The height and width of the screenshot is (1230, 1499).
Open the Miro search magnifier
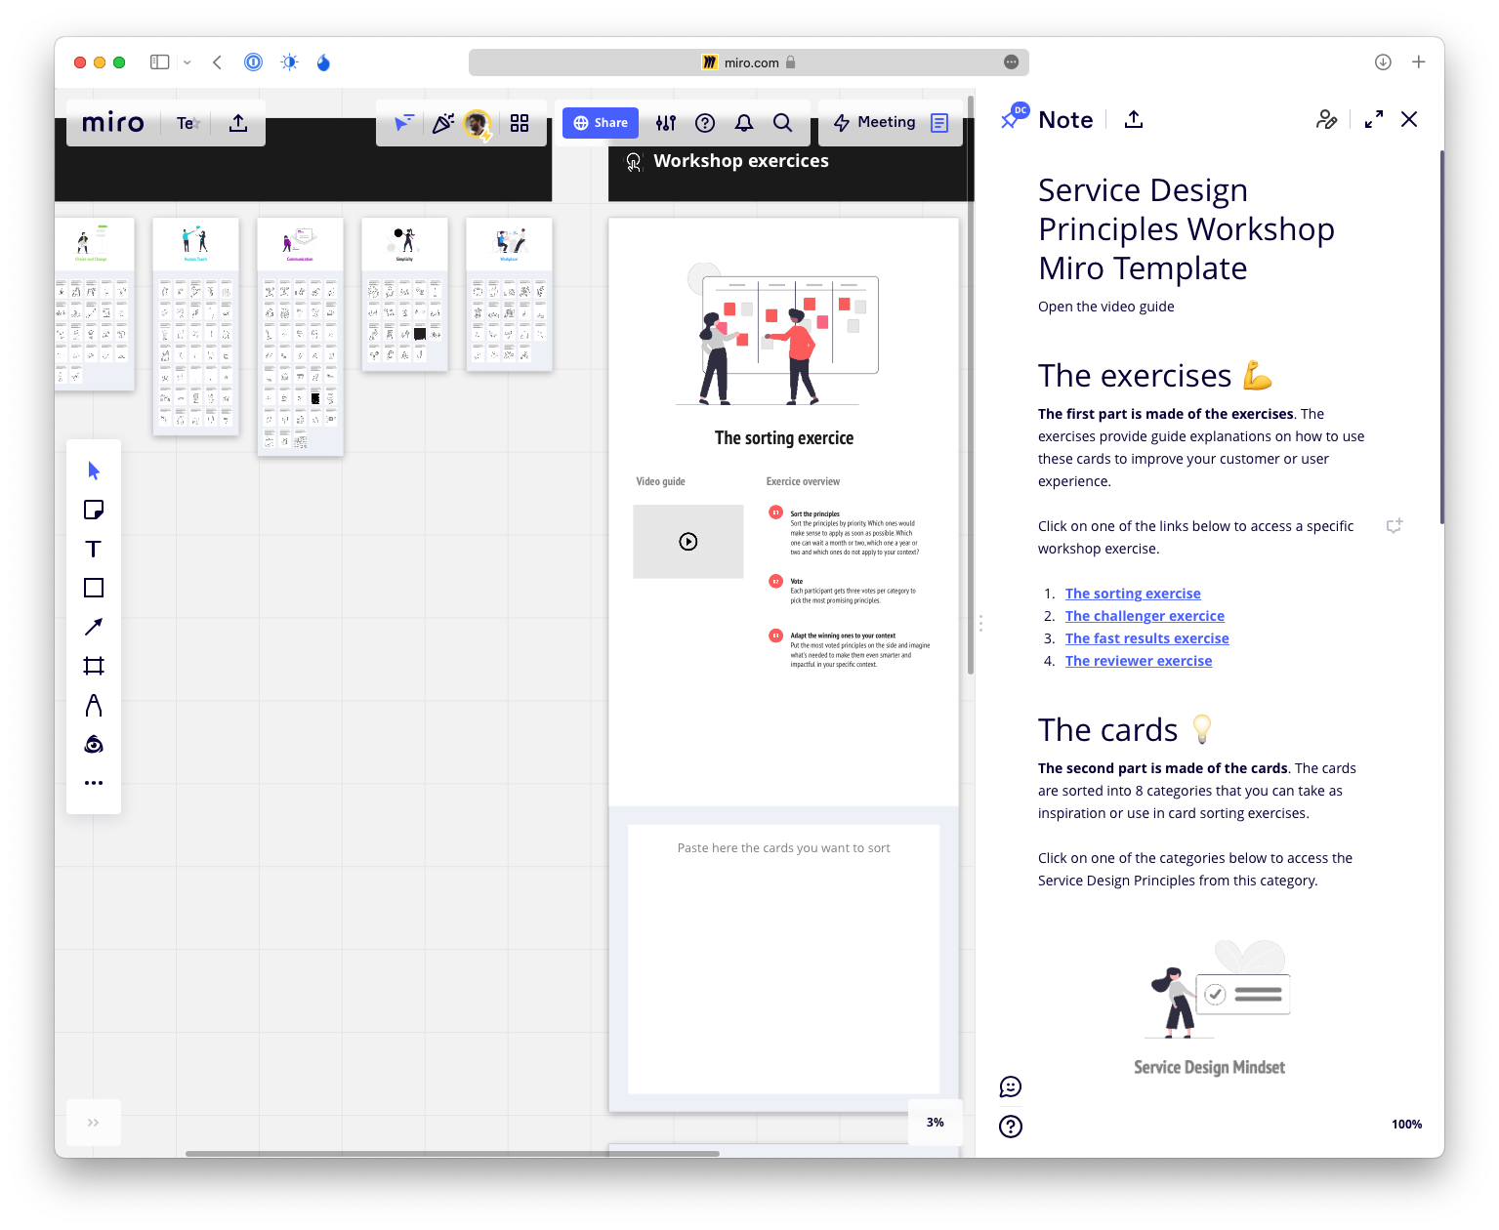pyautogui.click(x=782, y=123)
